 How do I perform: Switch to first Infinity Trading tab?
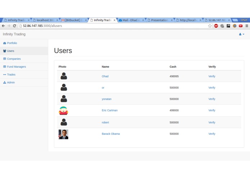pos(16,20)
